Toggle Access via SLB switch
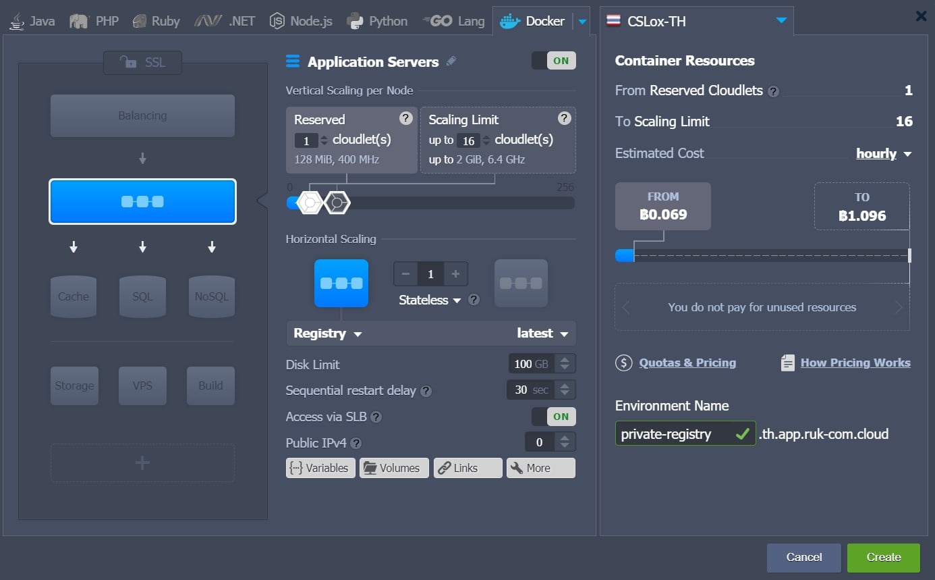The width and height of the screenshot is (935, 580). click(554, 417)
